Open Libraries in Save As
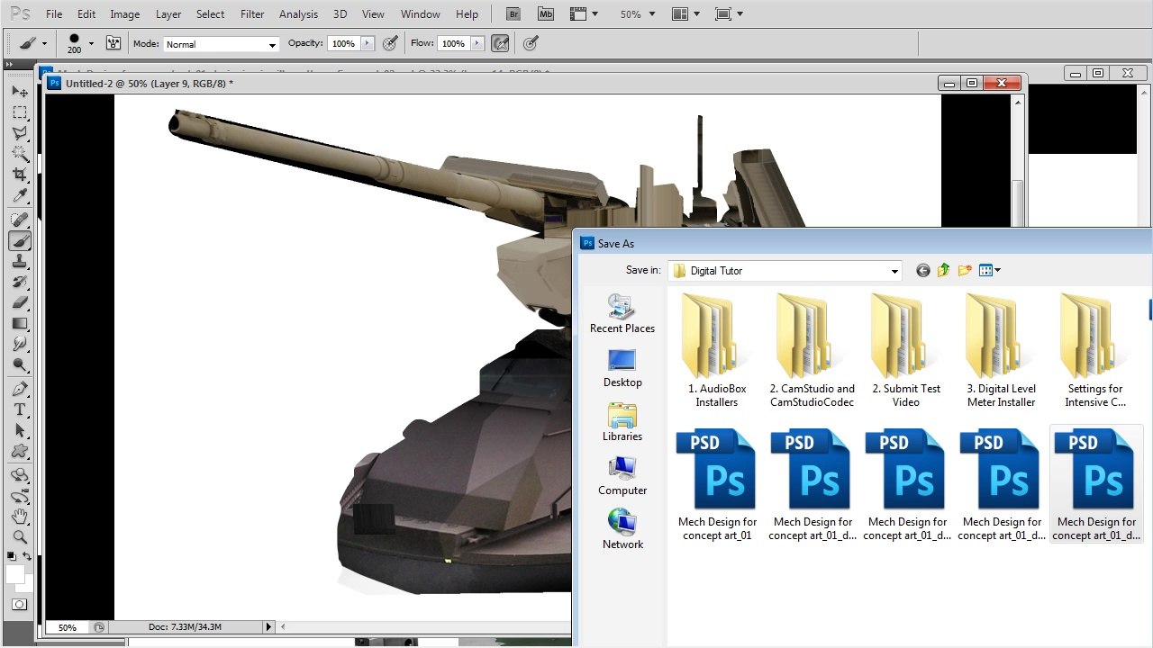Viewport: 1153px width, 648px height. coord(622,421)
